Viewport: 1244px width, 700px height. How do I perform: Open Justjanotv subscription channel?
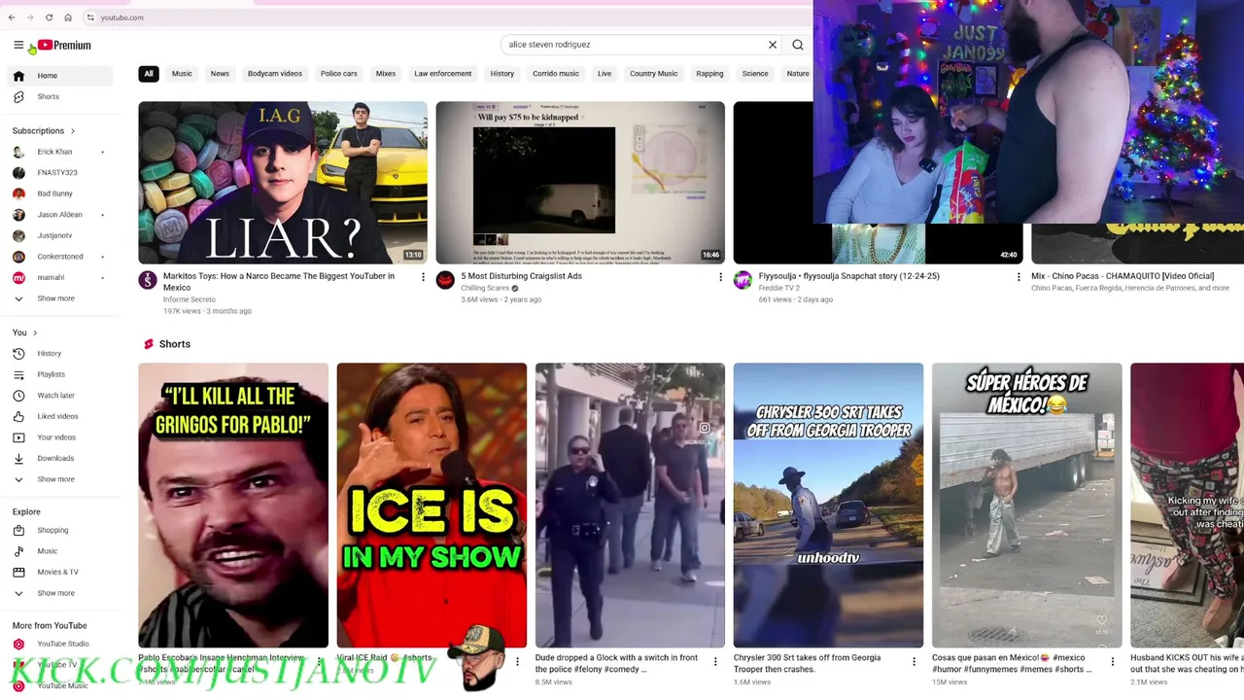[58, 235]
